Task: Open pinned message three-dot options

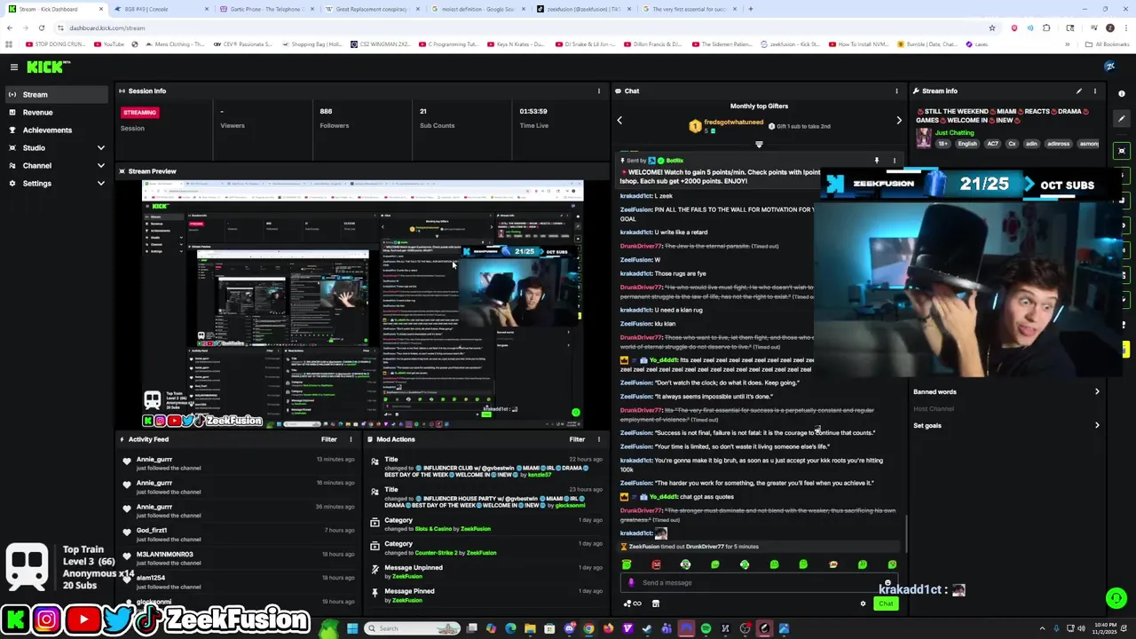Action: pos(894,161)
